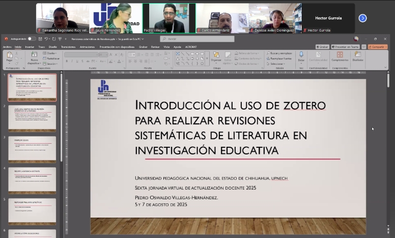Click the Restablecer slide icon

click(x=45, y=59)
